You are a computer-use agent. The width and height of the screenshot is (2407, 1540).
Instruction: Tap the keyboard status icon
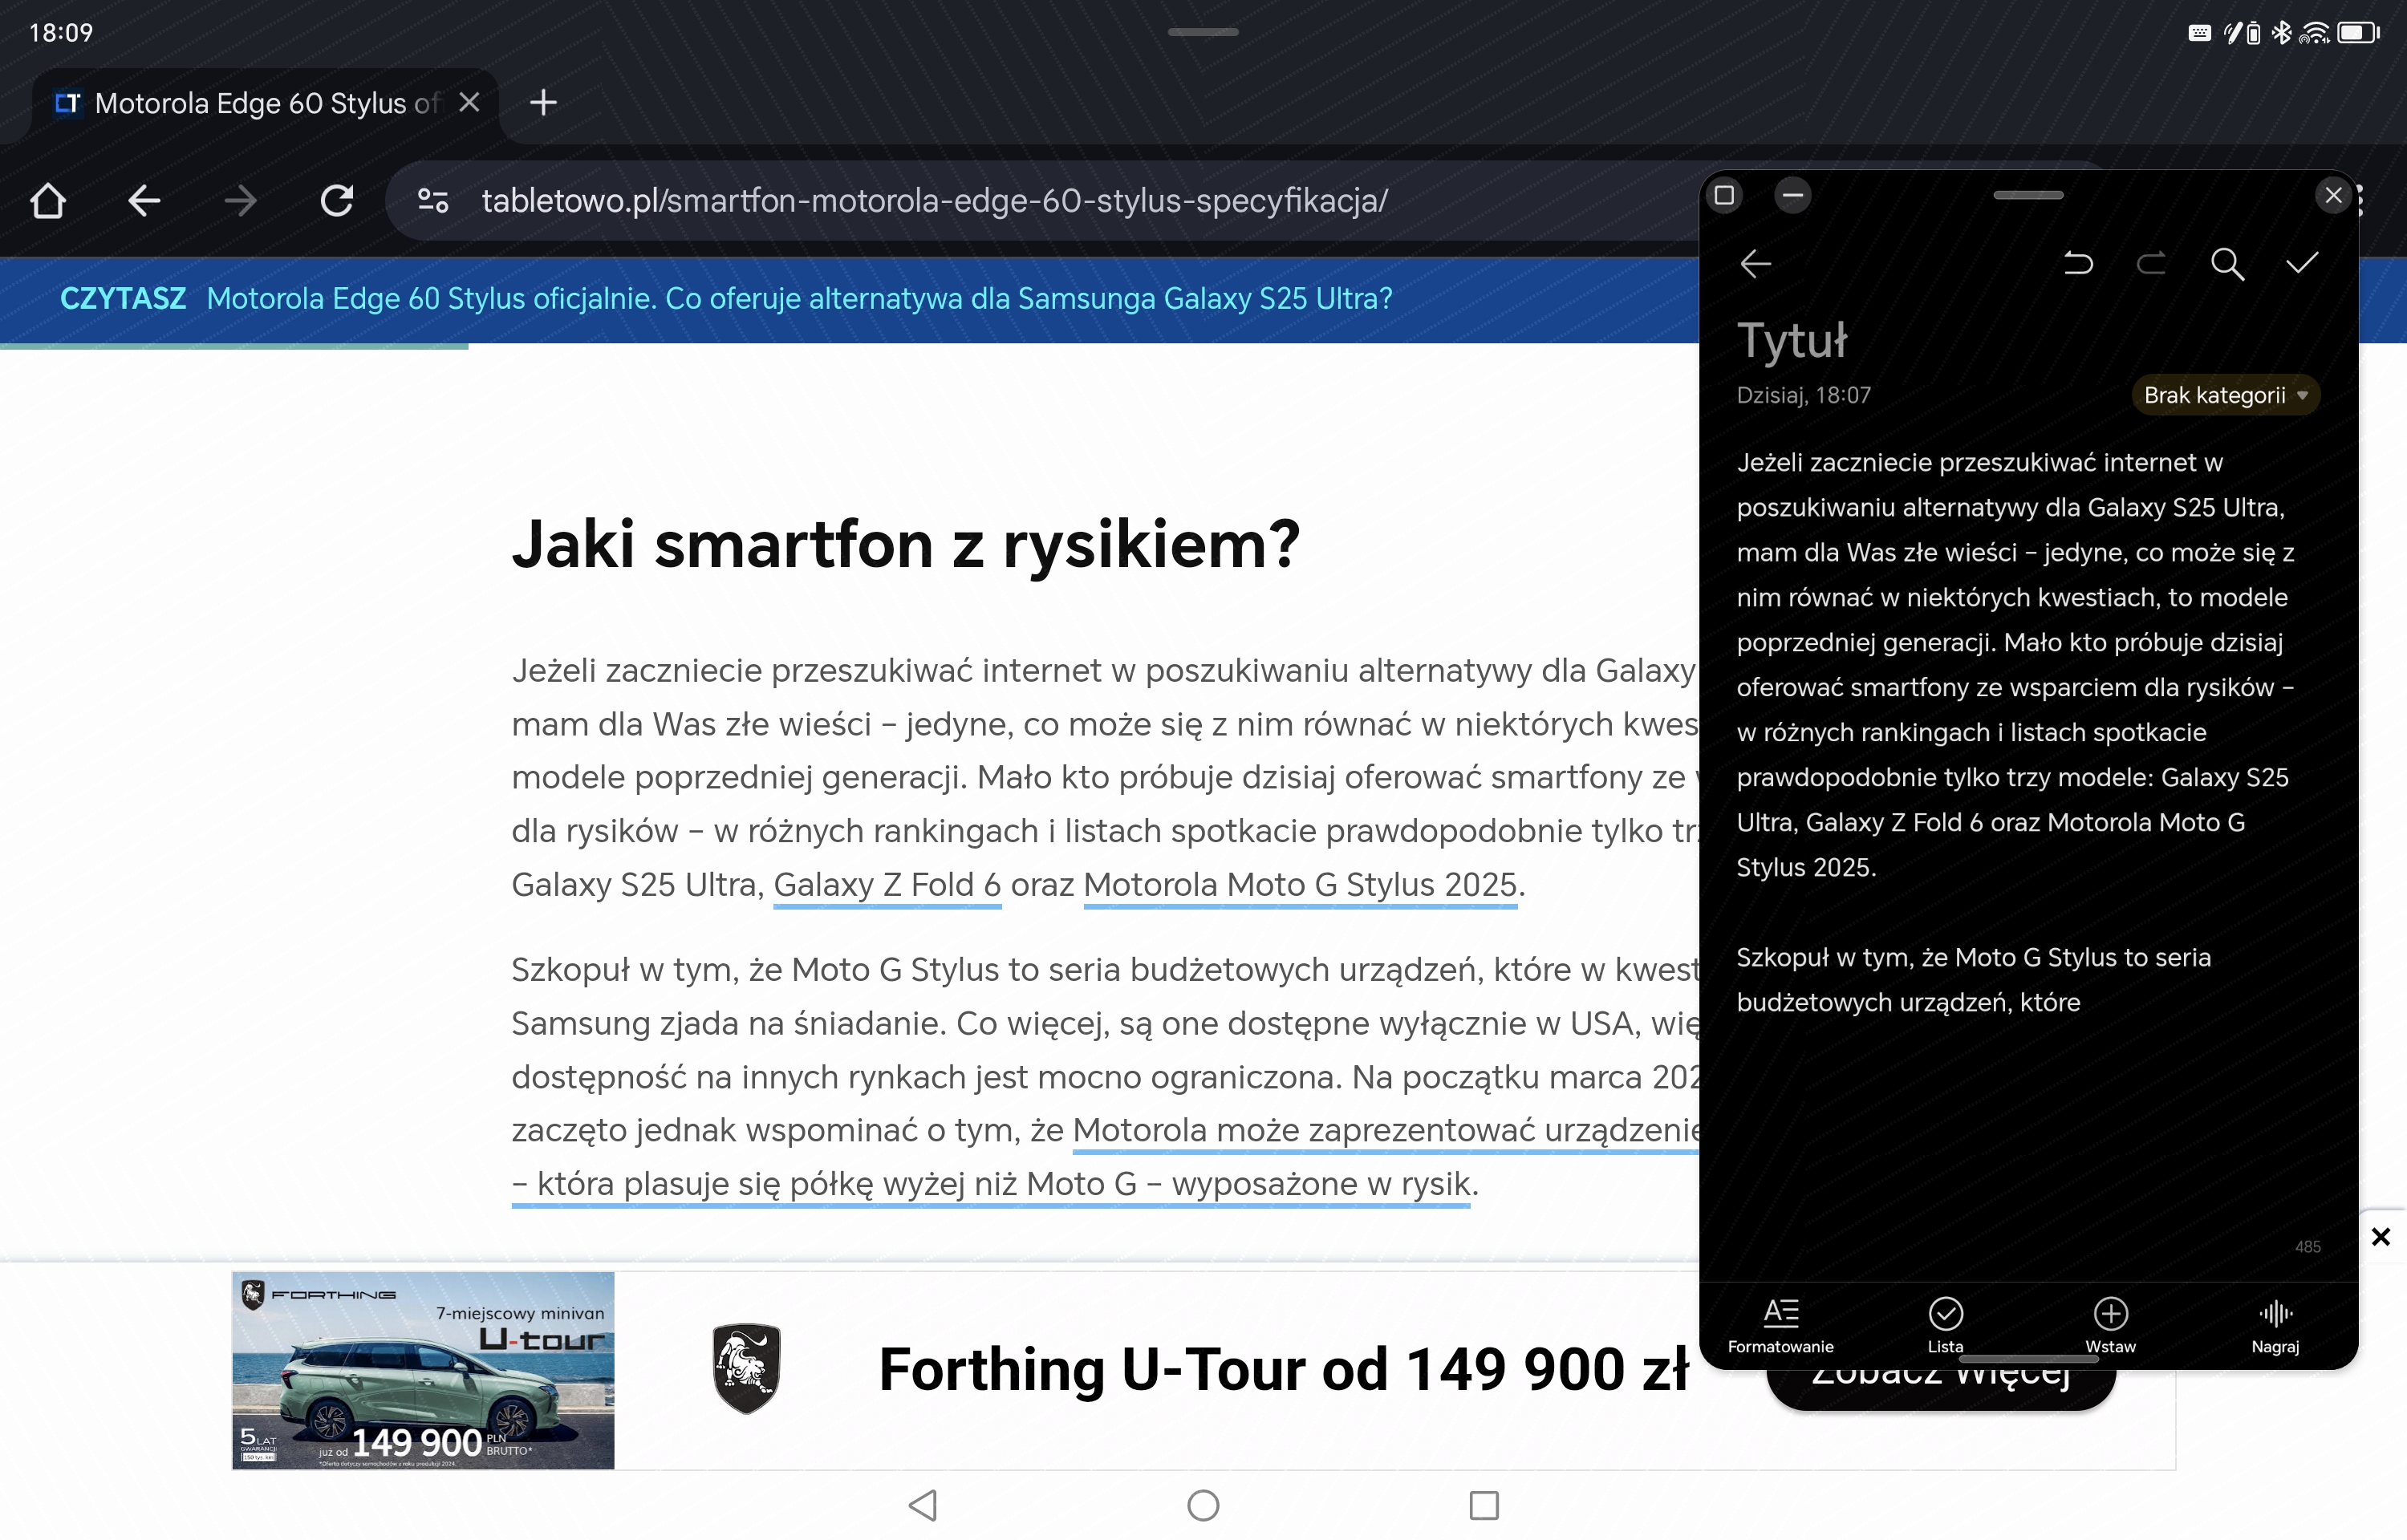point(2199,33)
